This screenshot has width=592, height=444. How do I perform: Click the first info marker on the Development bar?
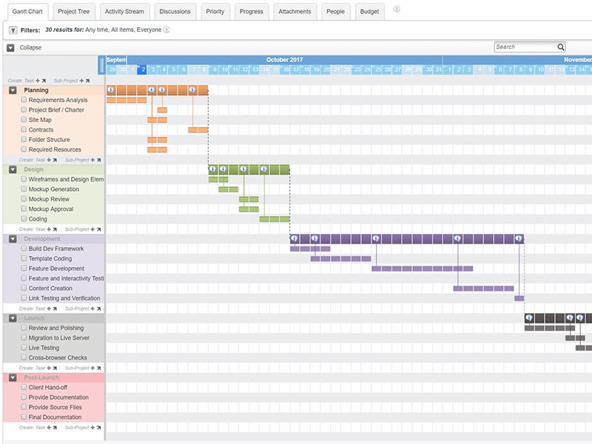295,238
